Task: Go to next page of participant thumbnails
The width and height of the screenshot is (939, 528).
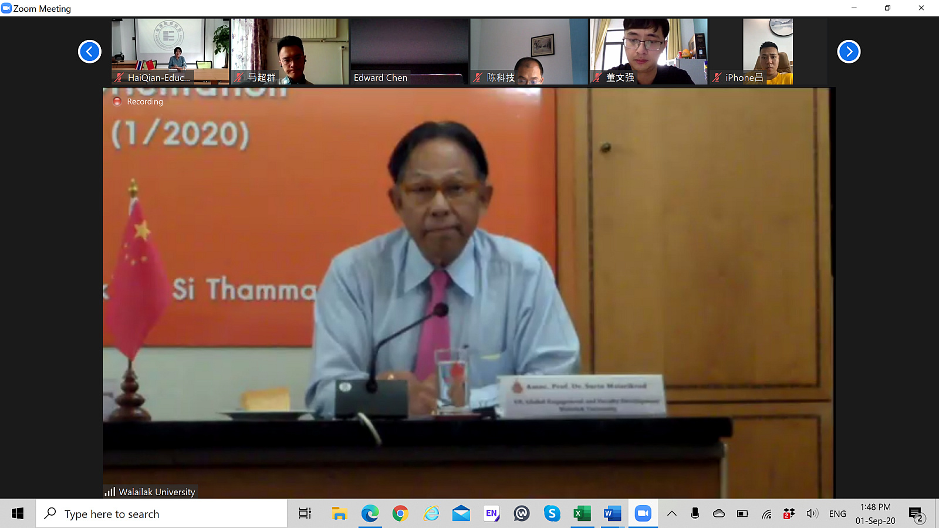Action: (849, 52)
